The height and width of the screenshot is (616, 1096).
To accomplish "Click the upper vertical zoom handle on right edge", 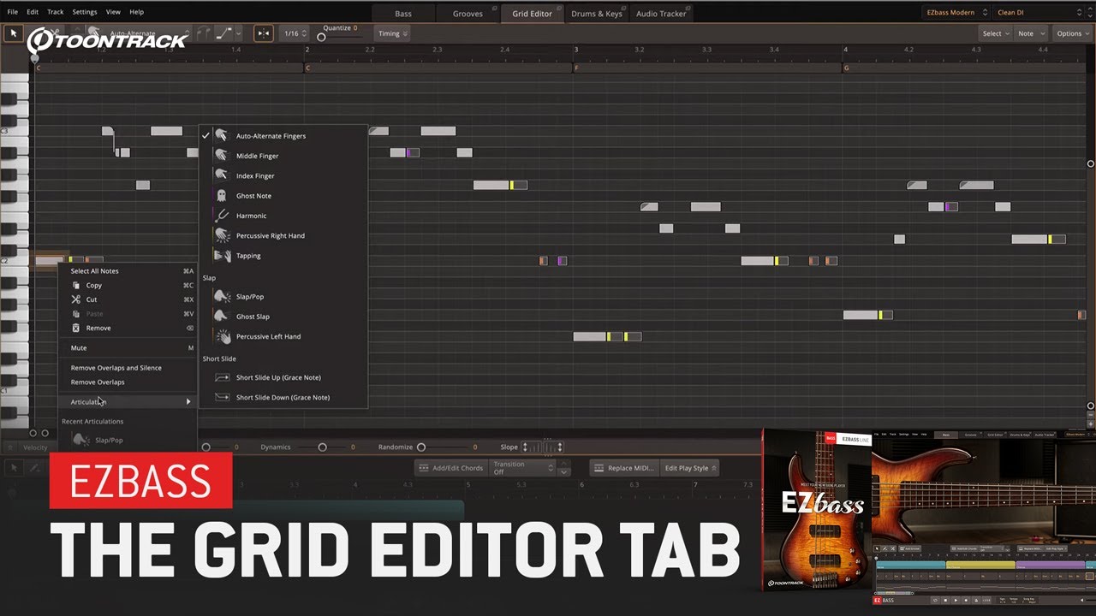I will (x=1091, y=163).
